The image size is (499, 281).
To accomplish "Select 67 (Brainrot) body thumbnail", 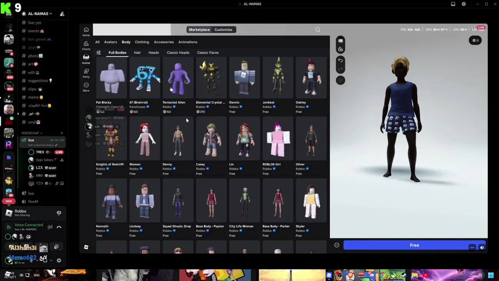I will click(145, 78).
